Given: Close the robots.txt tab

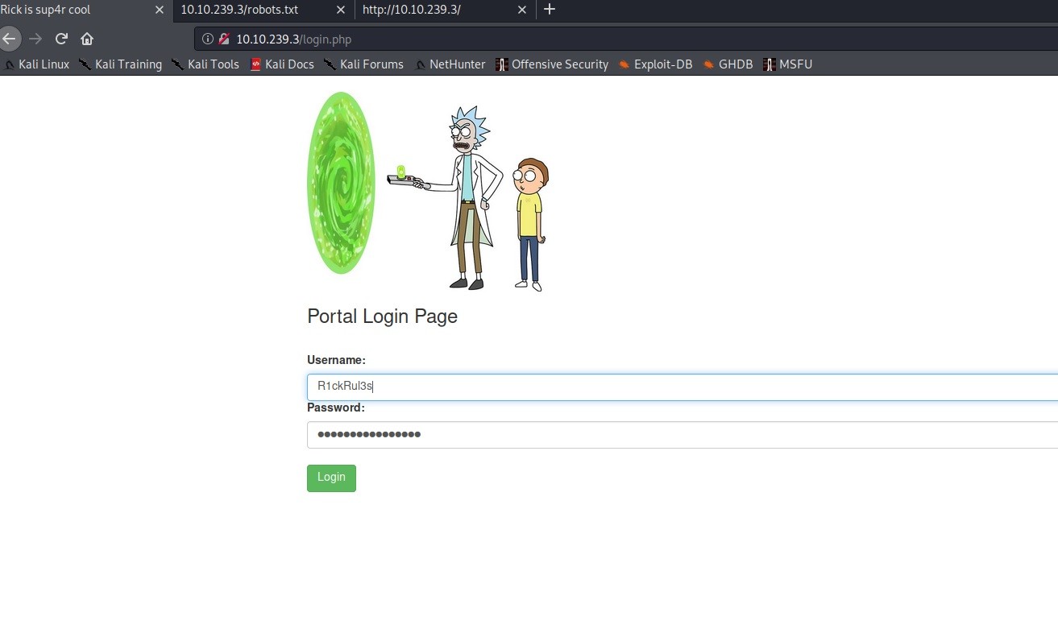Looking at the screenshot, I should (340, 10).
